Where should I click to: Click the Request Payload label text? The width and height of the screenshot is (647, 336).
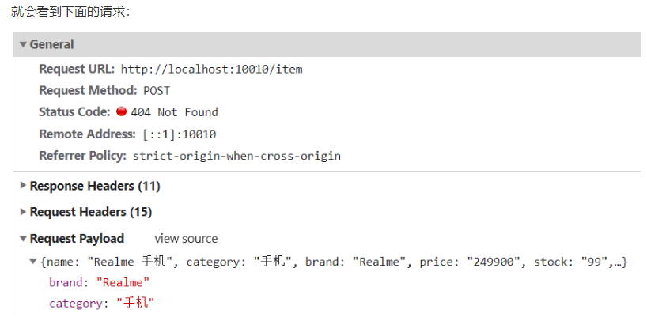(x=77, y=239)
